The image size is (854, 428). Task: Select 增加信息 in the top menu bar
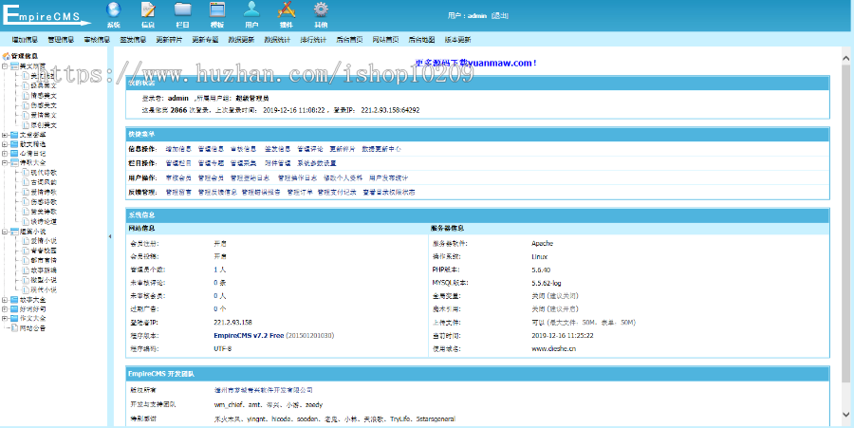tap(25, 40)
